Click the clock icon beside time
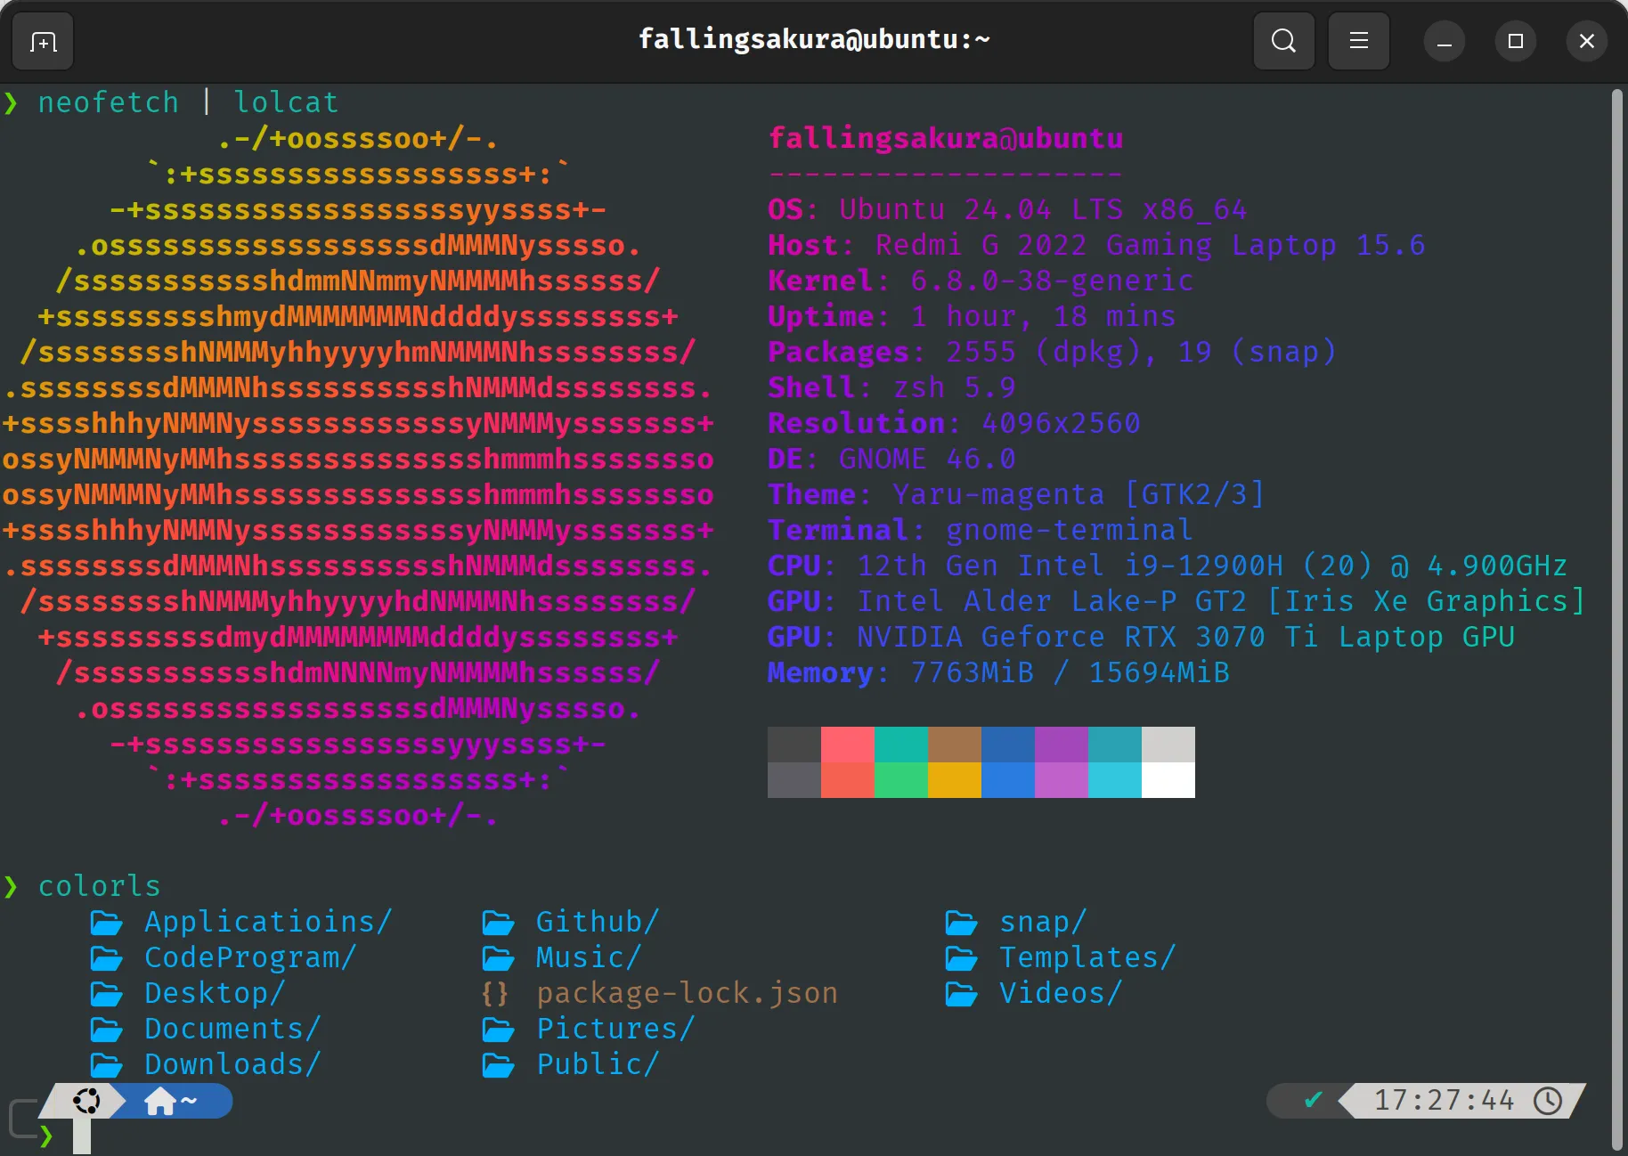This screenshot has height=1156, width=1628. pyautogui.click(x=1548, y=1101)
